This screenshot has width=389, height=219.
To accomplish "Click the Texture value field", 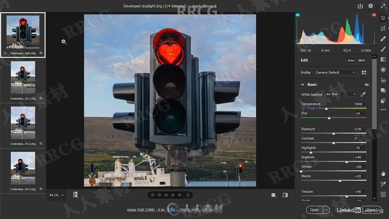I will pyautogui.click(x=360, y=192).
